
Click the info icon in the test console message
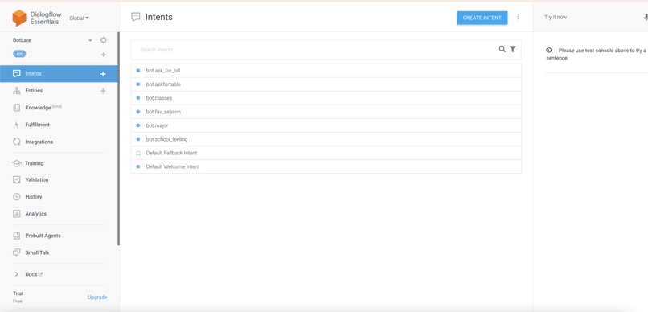[x=549, y=50]
